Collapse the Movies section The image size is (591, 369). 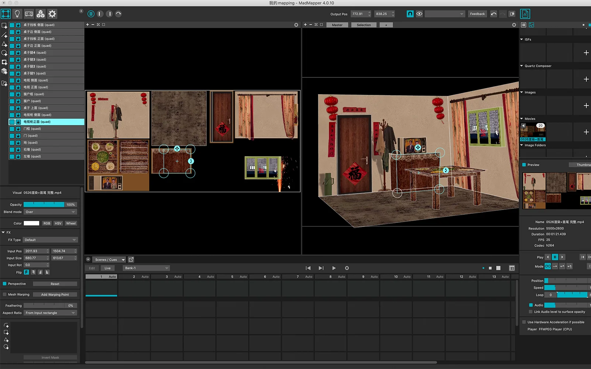coord(522,119)
